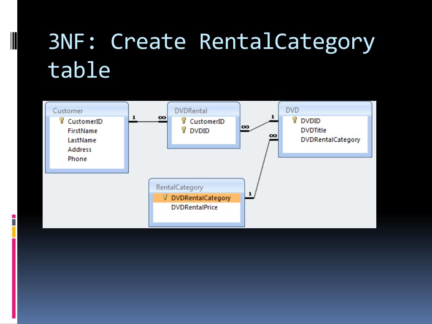Click relationship line between DVDRental and DVD
Image resolution: width=432 pixels, height=324 pixels.
[259, 126]
